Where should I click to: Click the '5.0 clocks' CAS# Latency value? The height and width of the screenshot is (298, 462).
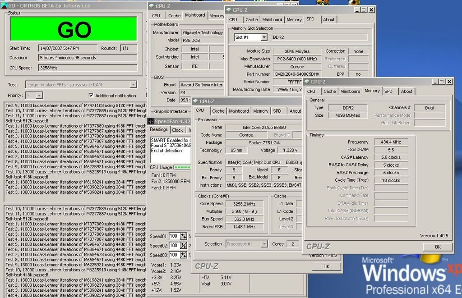click(391, 157)
